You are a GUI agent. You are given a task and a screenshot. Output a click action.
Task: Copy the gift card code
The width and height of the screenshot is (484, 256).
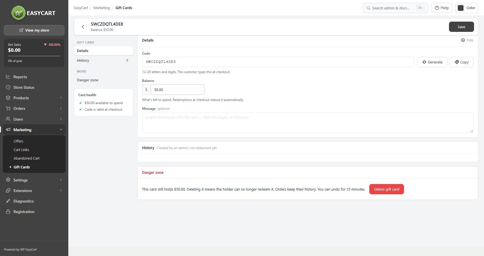point(462,62)
